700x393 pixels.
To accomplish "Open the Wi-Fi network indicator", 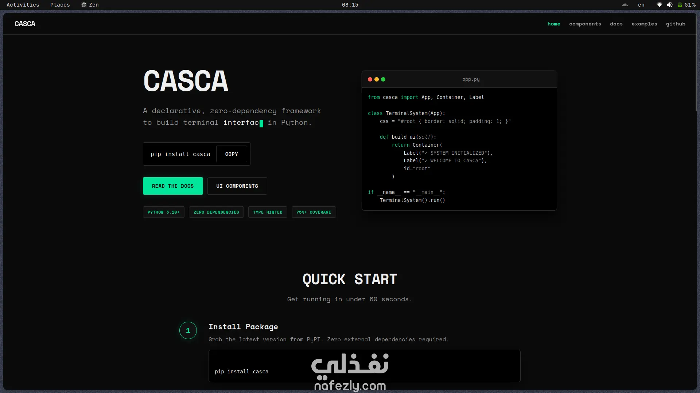I will coord(659,5).
